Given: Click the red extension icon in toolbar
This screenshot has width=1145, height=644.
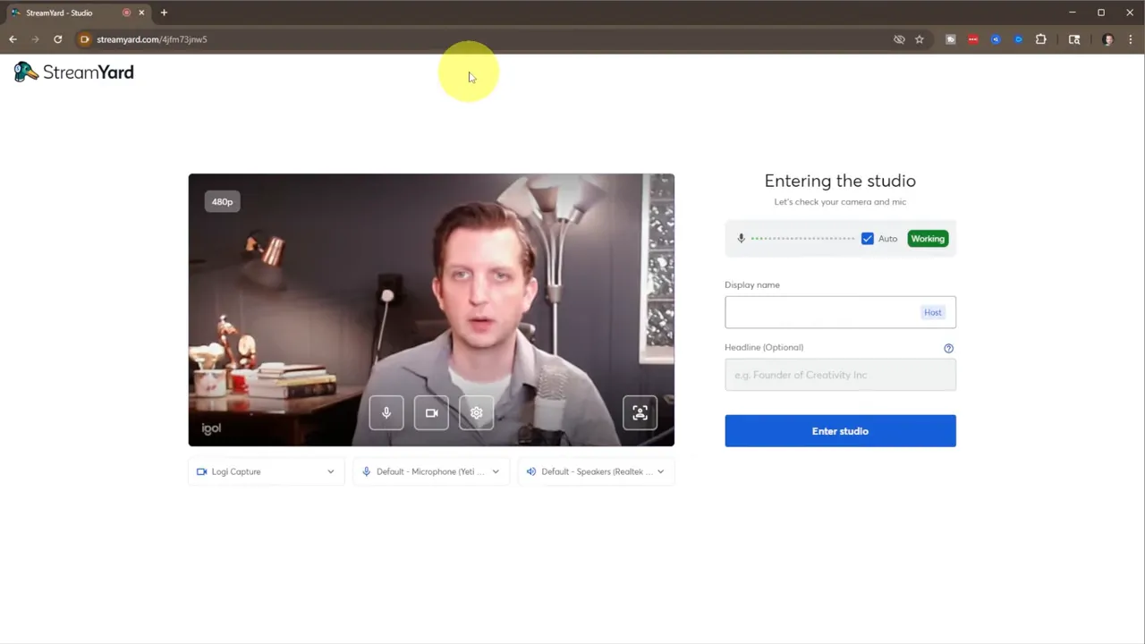Looking at the screenshot, I should tap(972, 39).
